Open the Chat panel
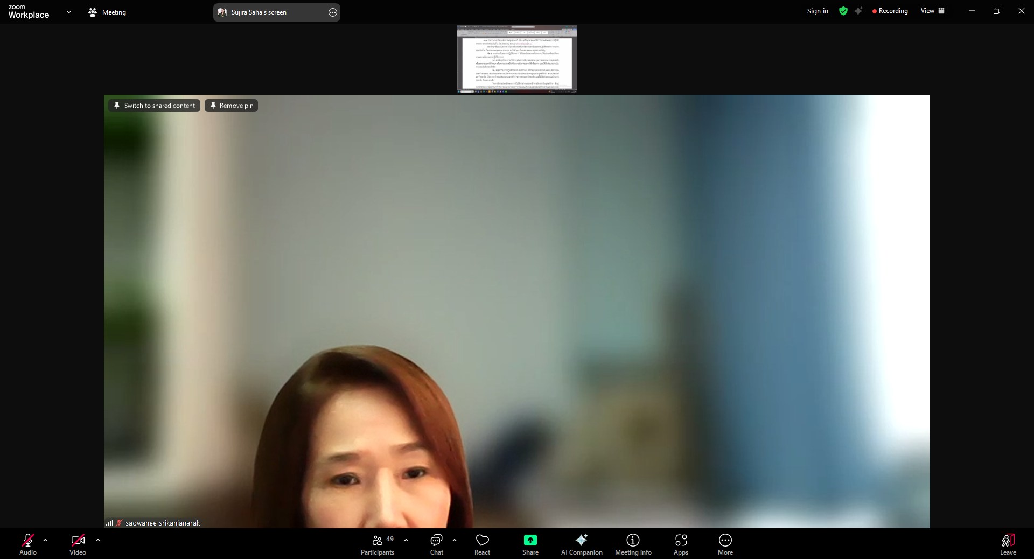The height and width of the screenshot is (560, 1034). coord(436,544)
